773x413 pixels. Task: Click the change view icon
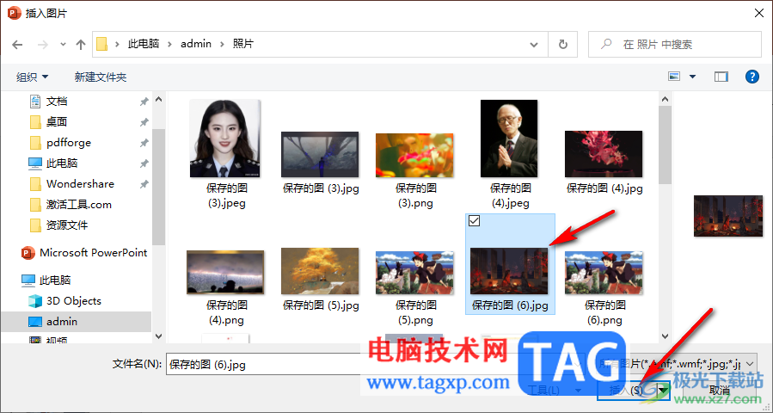click(x=674, y=77)
